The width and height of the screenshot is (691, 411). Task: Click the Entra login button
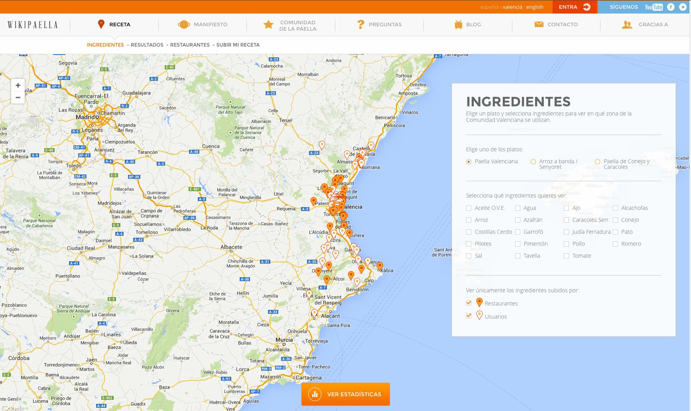click(x=574, y=7)
